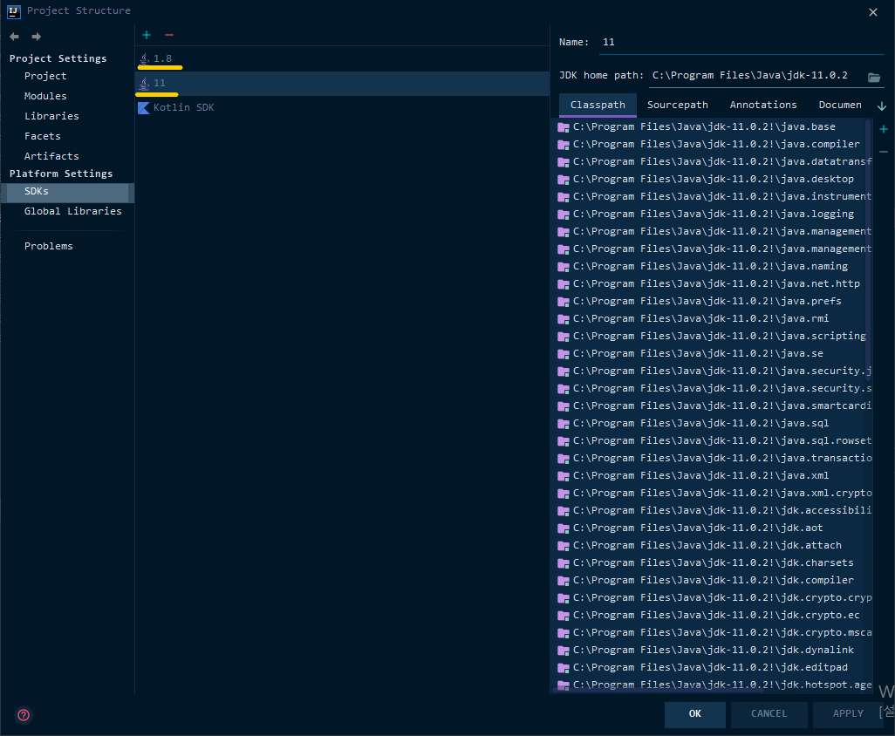
Task: Switch to the Sourcepath tab
Action: coord(677,105)
